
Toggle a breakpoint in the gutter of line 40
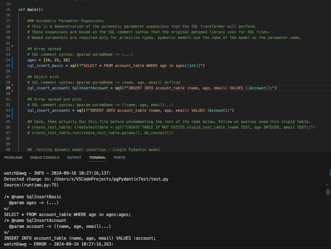coord(13,150)
